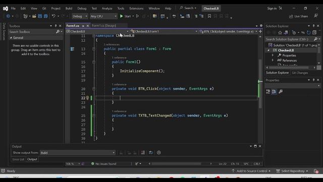Image resolution: width=323 pixels, height=182 pixels.
Task: Click the Property Pages wrench icon
Action: [x=281, y=92]
